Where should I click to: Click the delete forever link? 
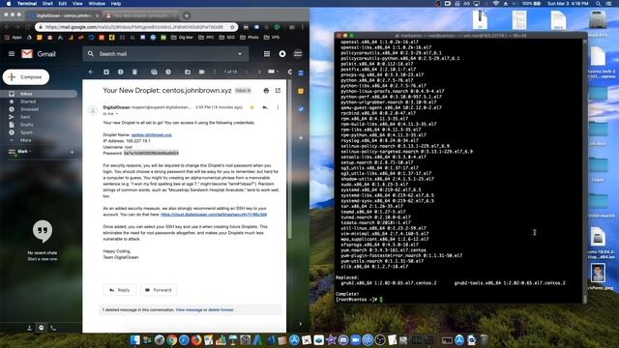[221, 310]
